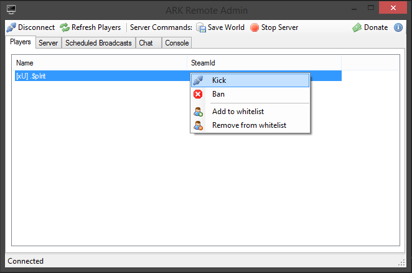Choose Kick from the context menu
The height and width of the screenshot is (273, 412).
tap(250, 80)
